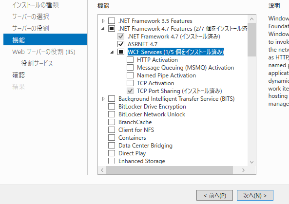Check Background Intelligent Transfer Service (BITS) checkbox
The height and width of the screenshot is (204, 289).
[x=112, y=98]
